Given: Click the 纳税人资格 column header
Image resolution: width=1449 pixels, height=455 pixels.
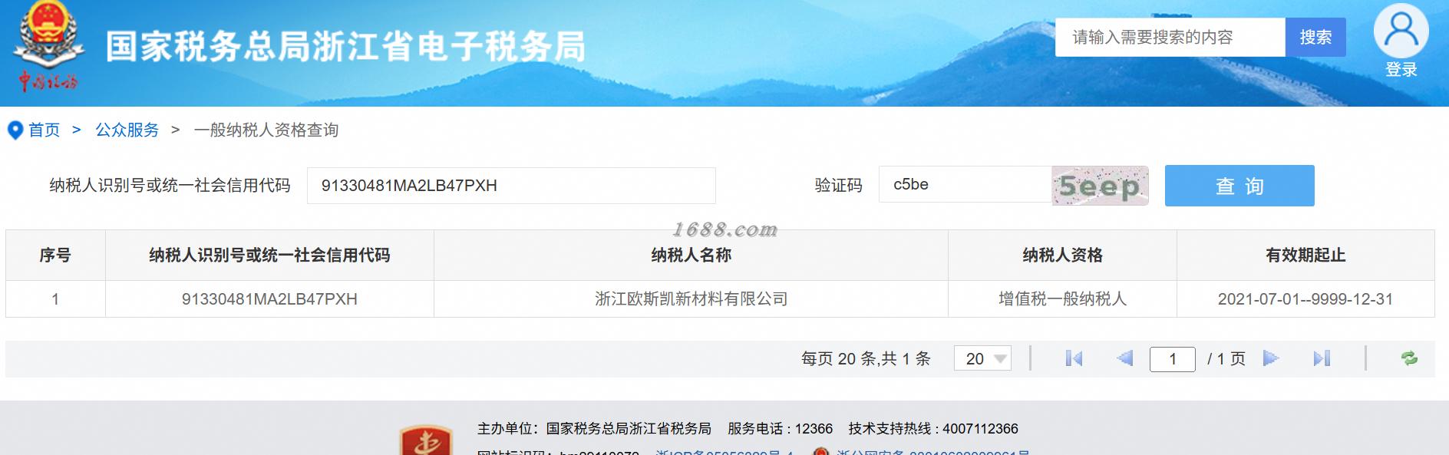Looking at the screenshot, I should tap(1062, 255).
